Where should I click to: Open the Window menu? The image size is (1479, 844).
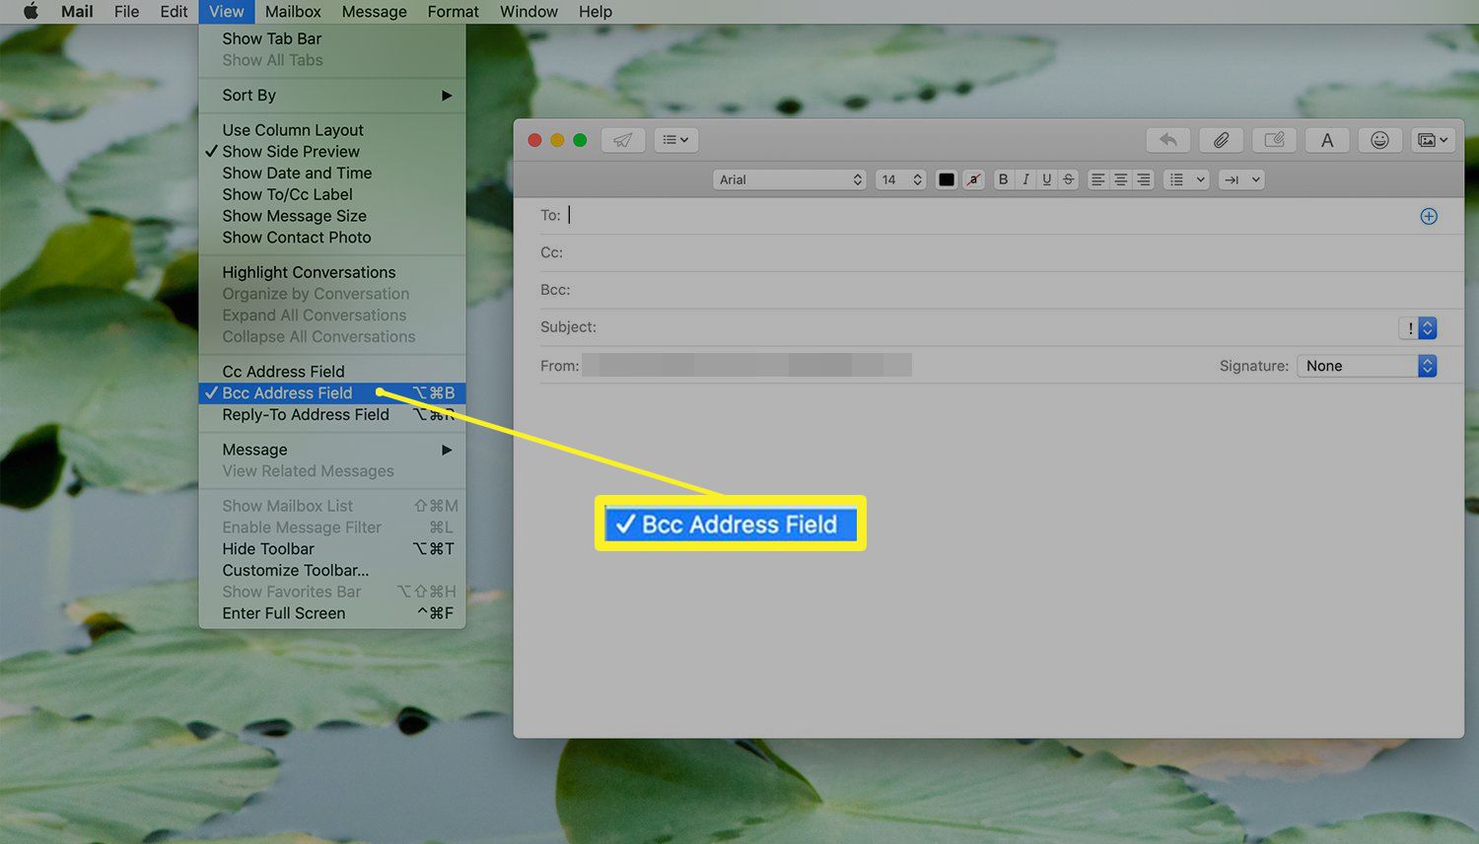528,12
